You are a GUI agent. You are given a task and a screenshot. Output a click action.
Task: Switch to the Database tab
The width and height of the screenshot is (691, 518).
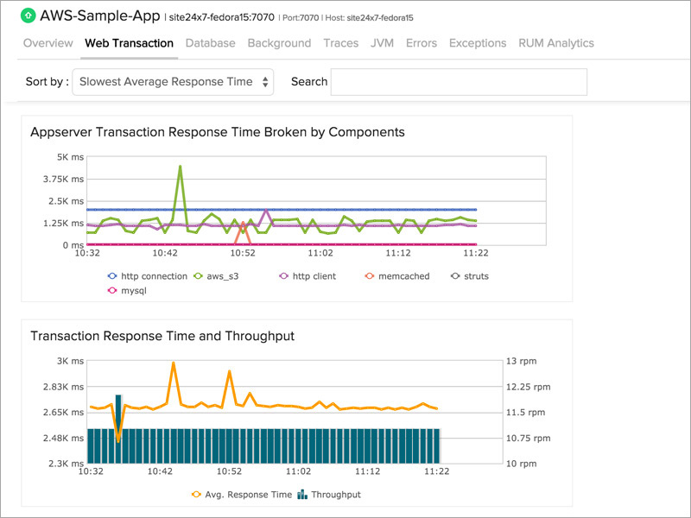[211, 43]
